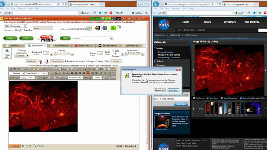This screenshot has height=150, width=267.
Task: Open the Zoom dropdown in editor
Action: (x=98, y=78)
